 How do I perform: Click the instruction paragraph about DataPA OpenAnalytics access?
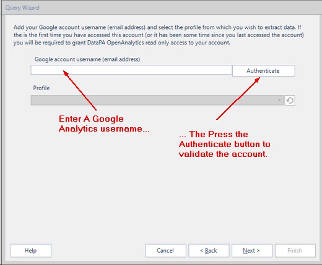(x=159, y=35)
